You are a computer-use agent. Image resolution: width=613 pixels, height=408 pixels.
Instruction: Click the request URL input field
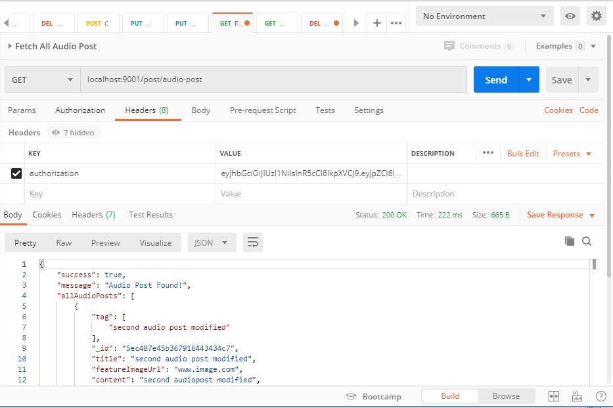[273, 80]
